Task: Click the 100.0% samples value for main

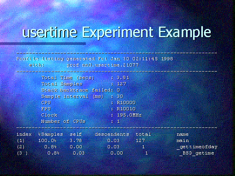Action: 47,140
